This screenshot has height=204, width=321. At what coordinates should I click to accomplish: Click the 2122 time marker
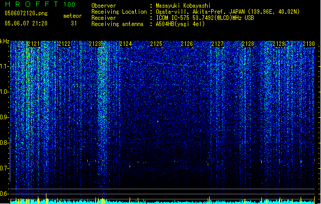click(x=64, y=44)
